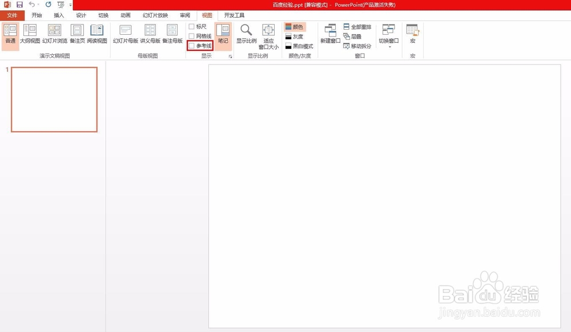Click the blank slide editing canvas
This screenshot has width=571, height=332.
(384, 196)
